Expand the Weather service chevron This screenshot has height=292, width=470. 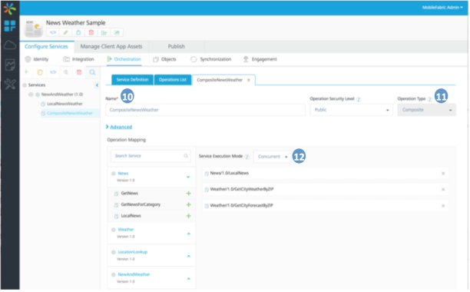189,234
